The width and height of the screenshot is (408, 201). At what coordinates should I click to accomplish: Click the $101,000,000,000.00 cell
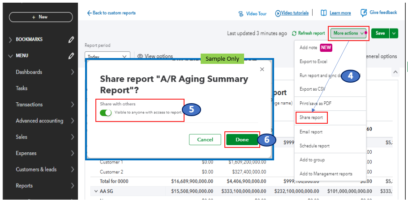(x=350, y=192)
